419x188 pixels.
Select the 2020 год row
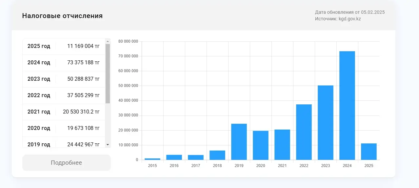[x=64, y=128]
